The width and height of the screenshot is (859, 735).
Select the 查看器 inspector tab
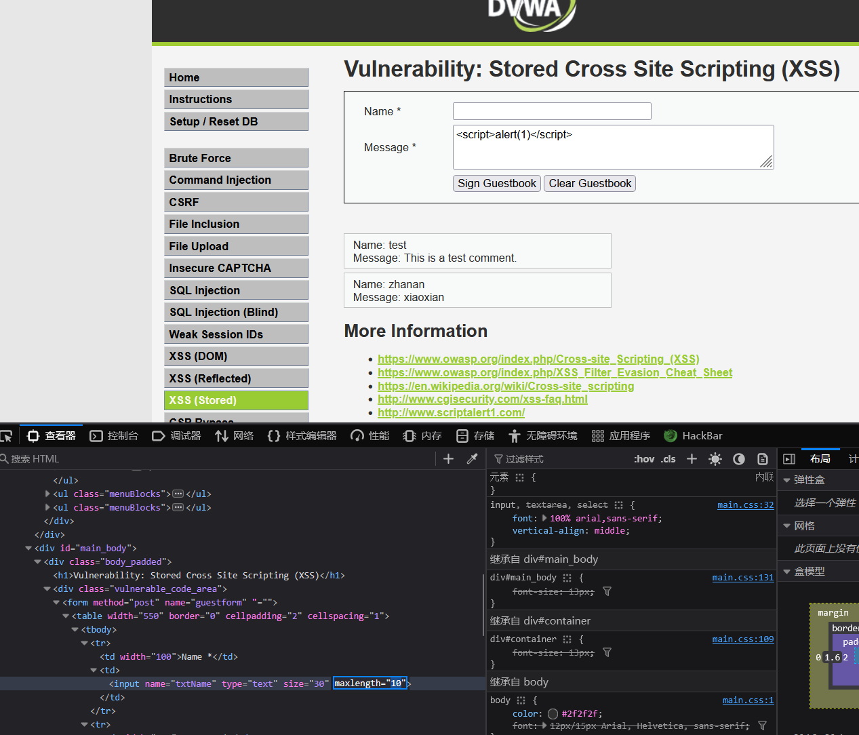(52, 436)
